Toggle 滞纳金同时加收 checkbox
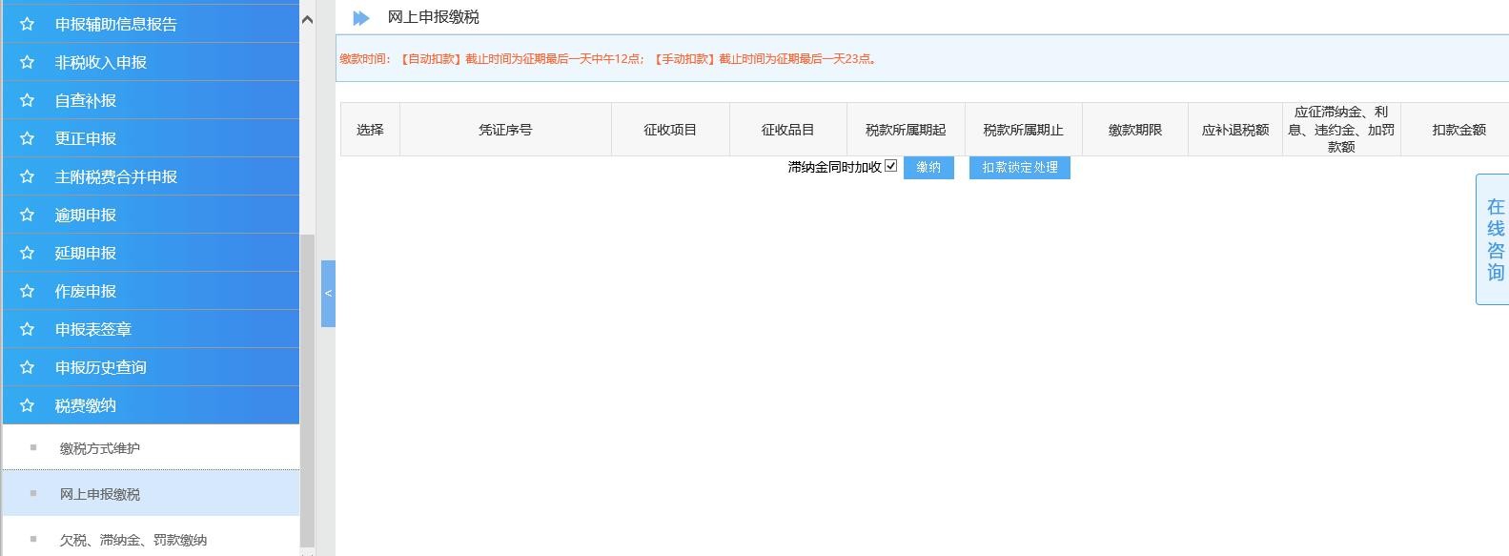Screen dimensions: 1509x556 pyautogui.click(x=891, y=166)
